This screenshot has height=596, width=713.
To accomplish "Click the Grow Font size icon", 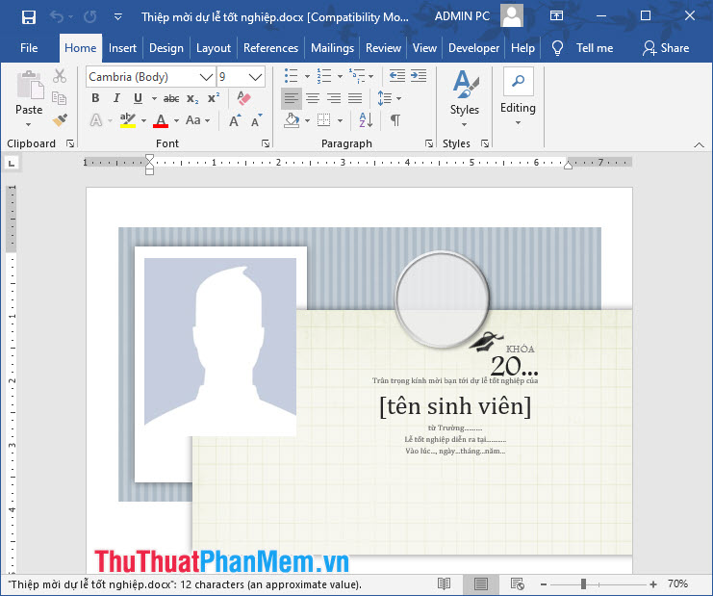I will [234, 121].
